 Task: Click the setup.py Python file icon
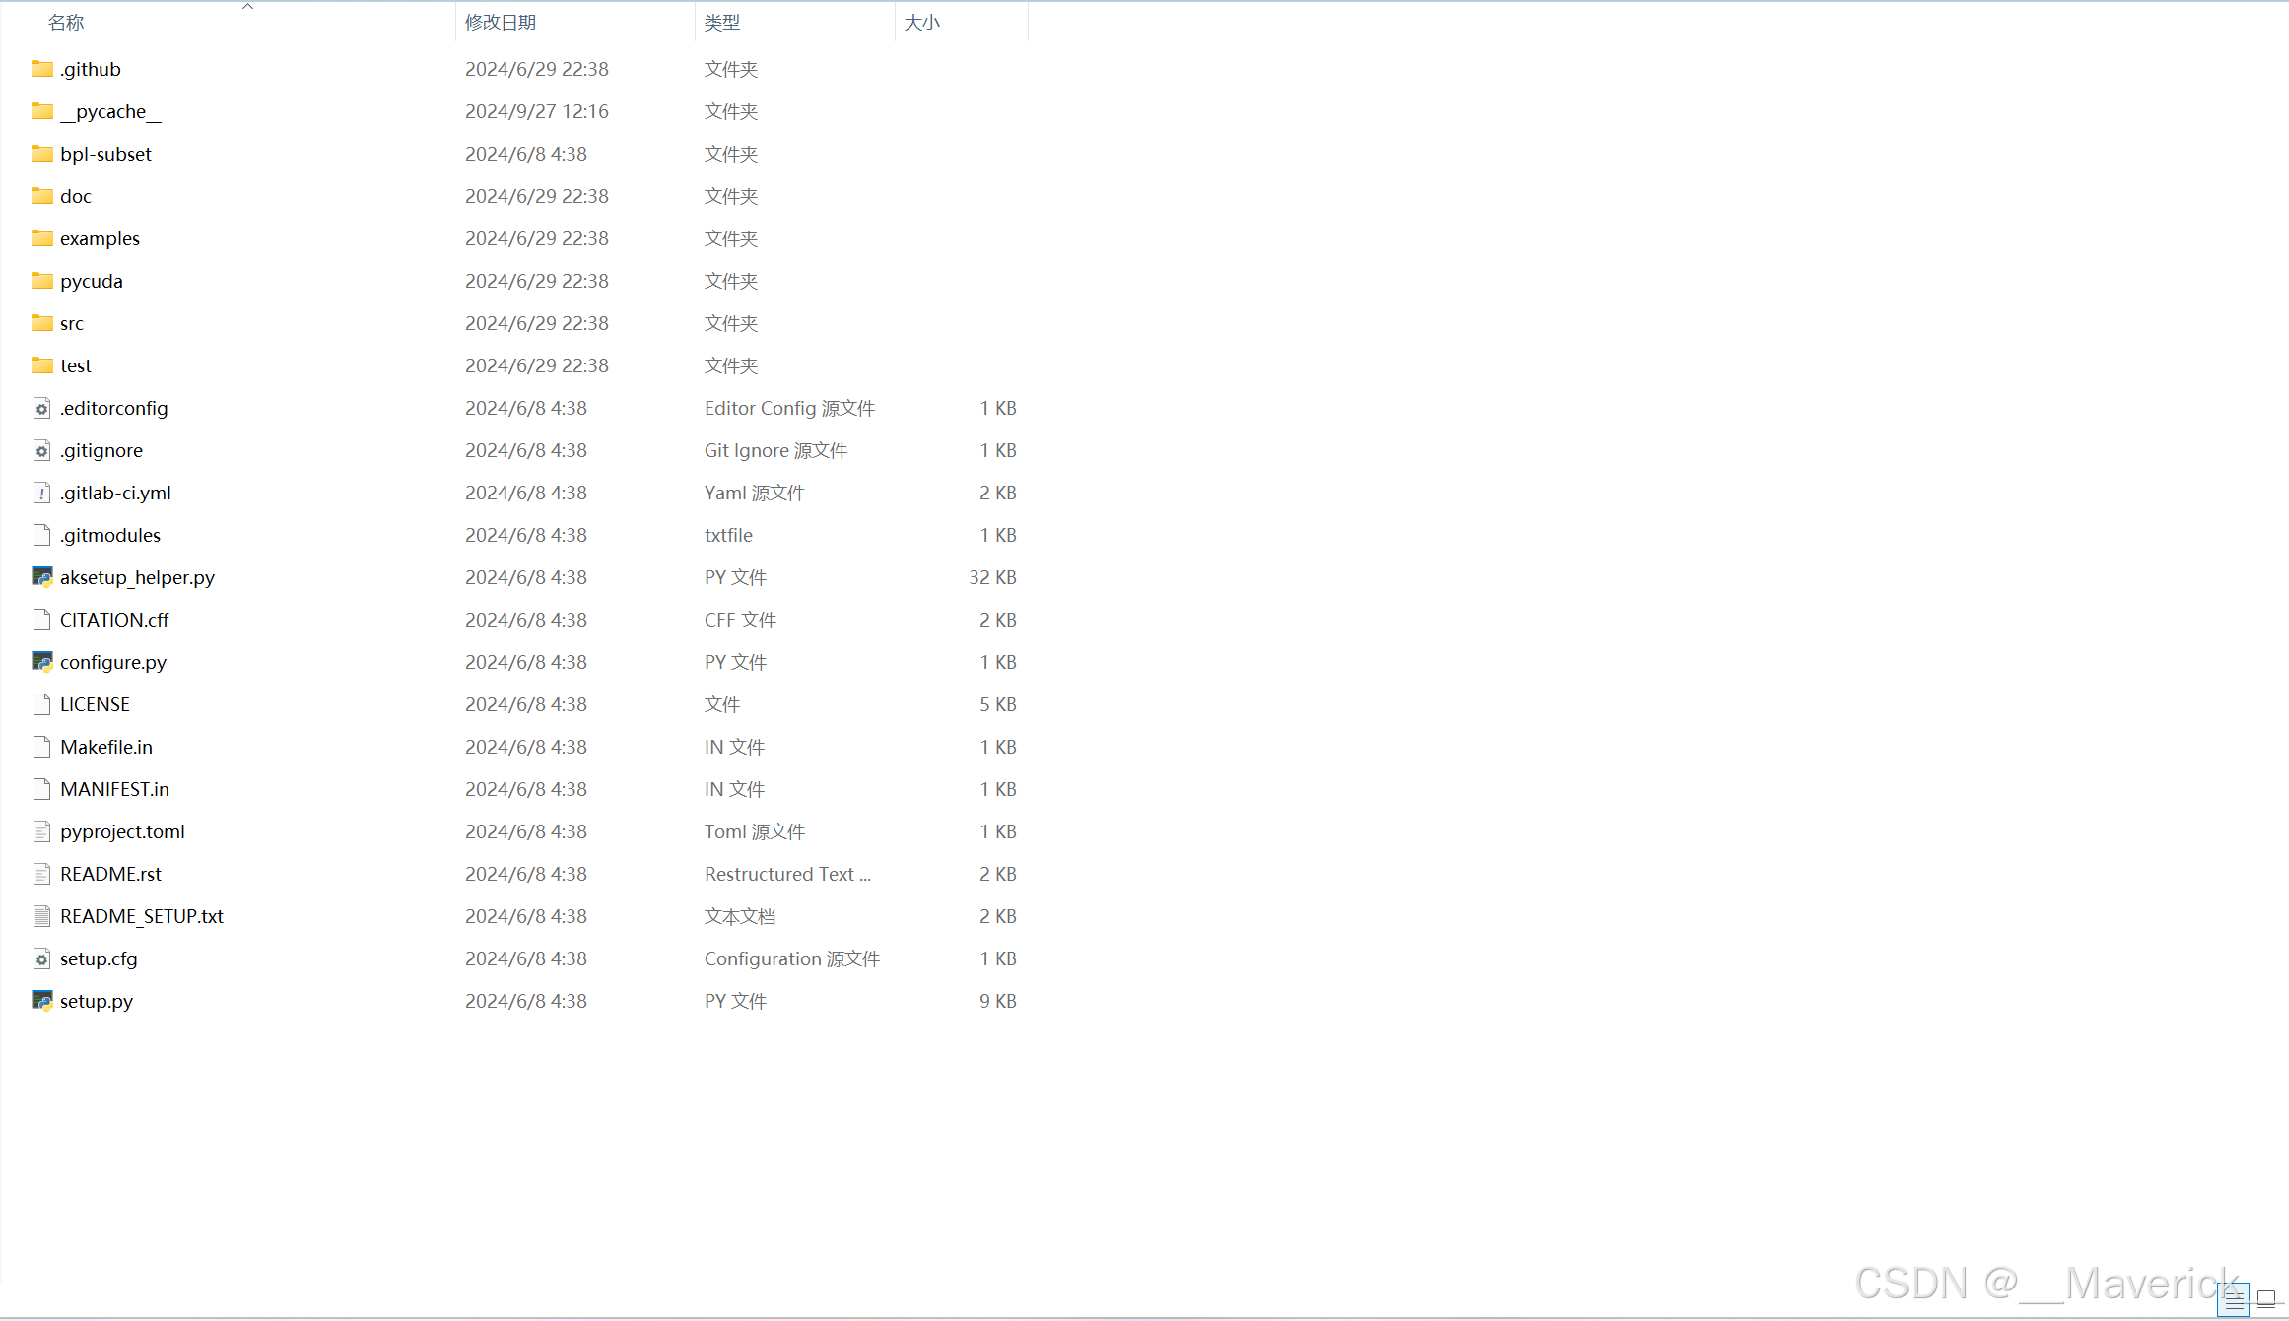click(x=41, y=1001)
